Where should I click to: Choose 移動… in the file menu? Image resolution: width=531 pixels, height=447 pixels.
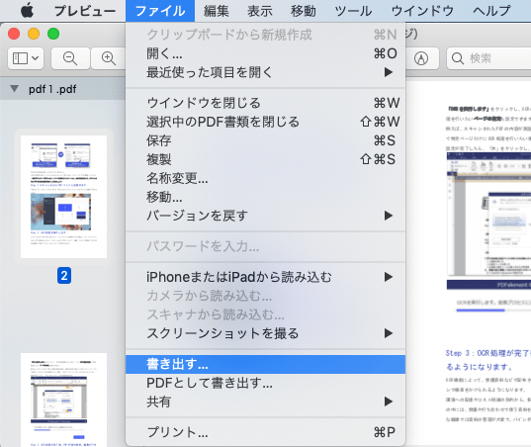[265, 197]
